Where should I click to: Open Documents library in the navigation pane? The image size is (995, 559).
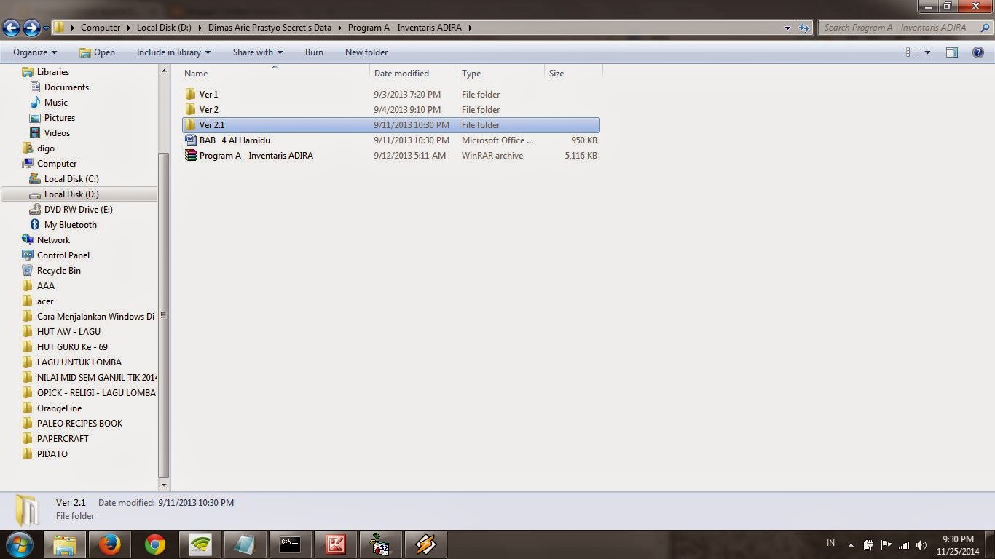click(x=66, y=87)
